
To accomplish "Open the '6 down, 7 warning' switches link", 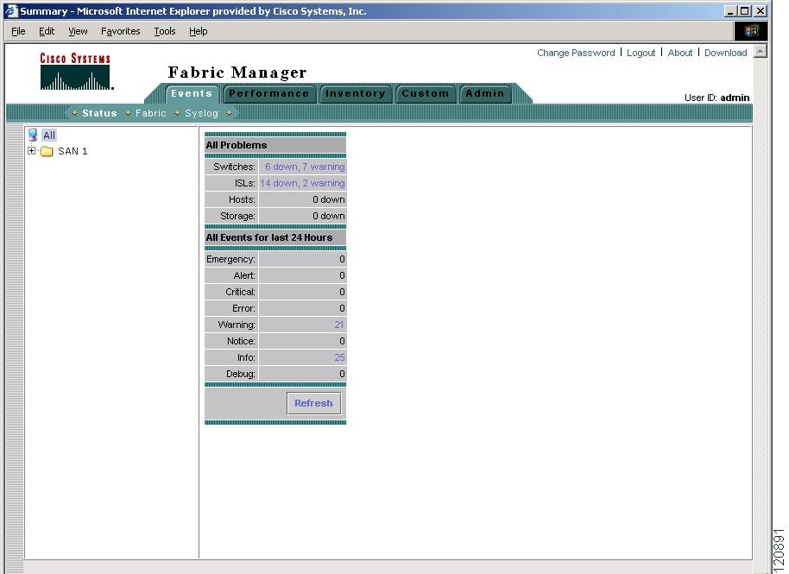I will pyautogui.click(x=303, y=167).
